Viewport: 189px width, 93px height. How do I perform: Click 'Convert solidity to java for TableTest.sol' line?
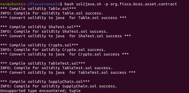[68, 72]
